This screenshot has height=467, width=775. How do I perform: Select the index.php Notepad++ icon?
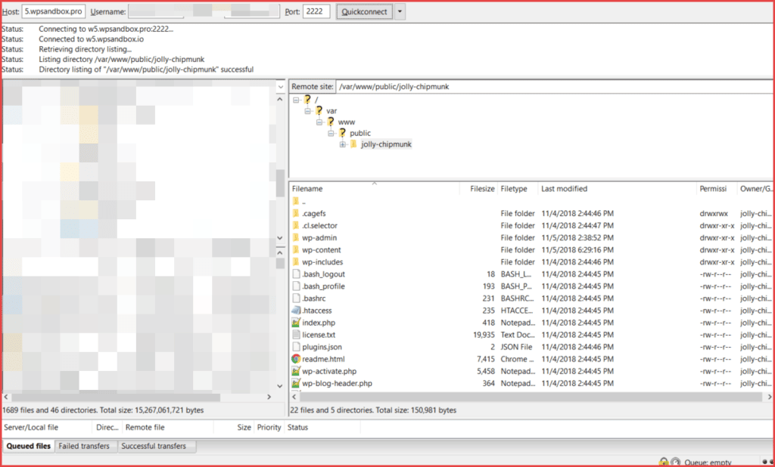[x=296, y=323]
